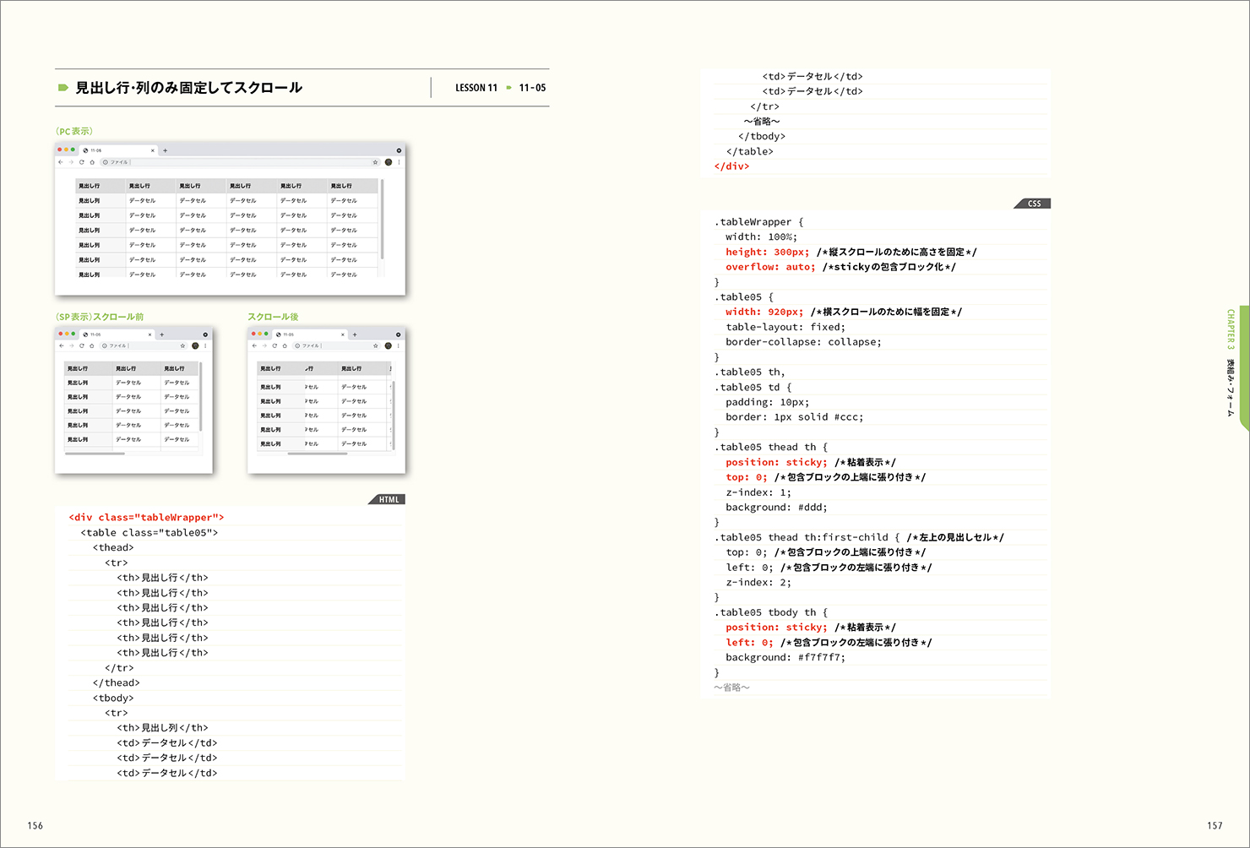Image resolution: width=1250 pixels, height=848 pixels.
Task: Click the address bar in PC display browser
Action: [x=236, y=162]
